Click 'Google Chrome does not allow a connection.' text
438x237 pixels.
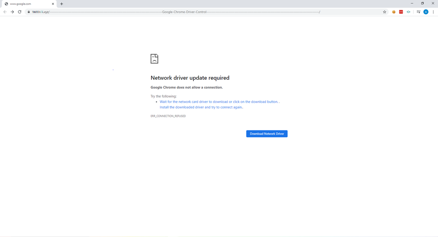187,87
